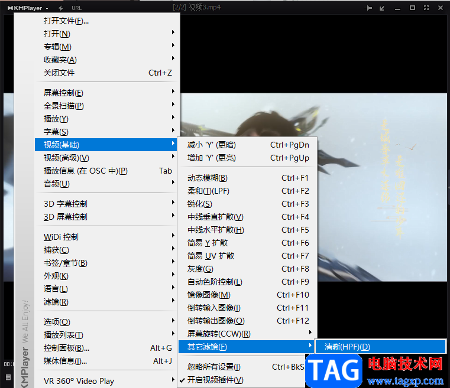Toggle 倒转输入图像(I) option
450x388 pixels.
coord(248,308)
